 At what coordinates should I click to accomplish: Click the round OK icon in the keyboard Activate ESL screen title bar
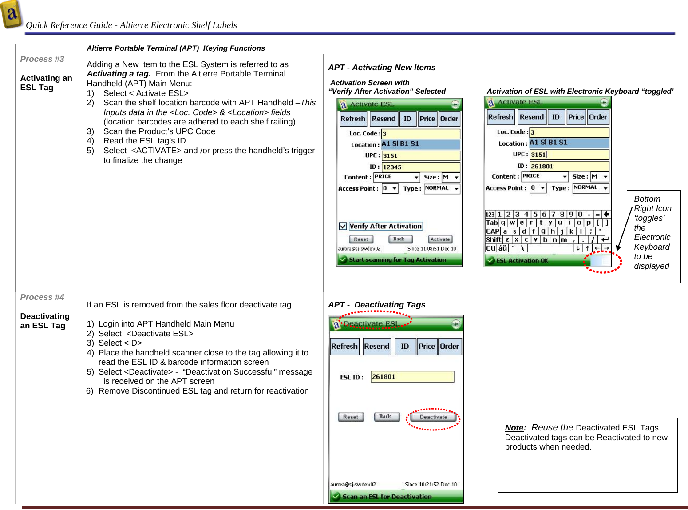(604, 102)
